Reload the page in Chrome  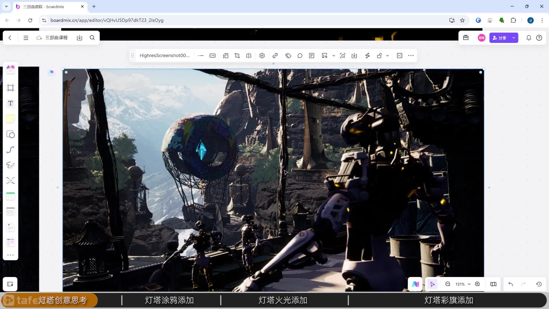(30, 20)
